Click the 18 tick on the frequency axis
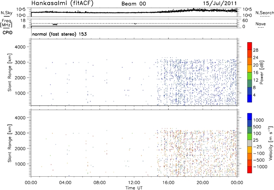This screenshot has height=190, width=274. [23, 21]
